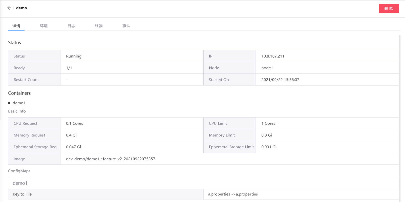Go to the 日志 logs tab
The width and height of the screenshot is (405, 202).
[71, 26]
